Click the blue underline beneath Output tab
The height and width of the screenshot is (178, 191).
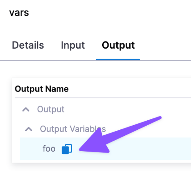118,60
